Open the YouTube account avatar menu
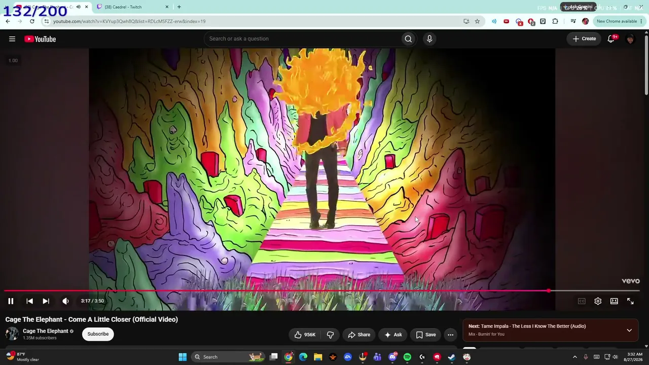This screenshot has height=365, width=649. pos(630,39)
